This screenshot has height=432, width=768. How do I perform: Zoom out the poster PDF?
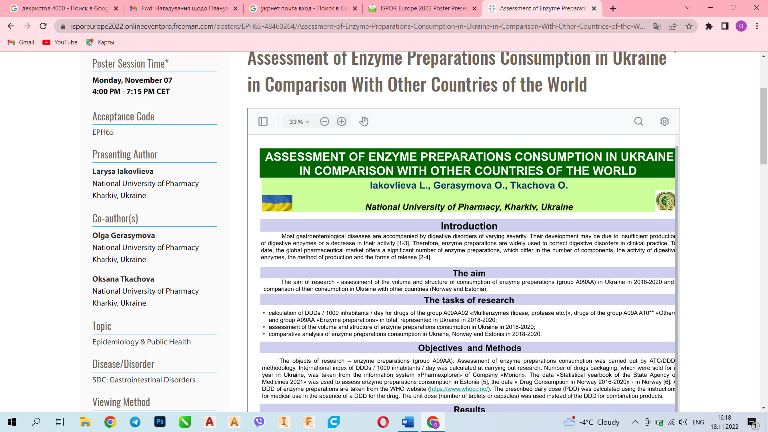point(324,122)
